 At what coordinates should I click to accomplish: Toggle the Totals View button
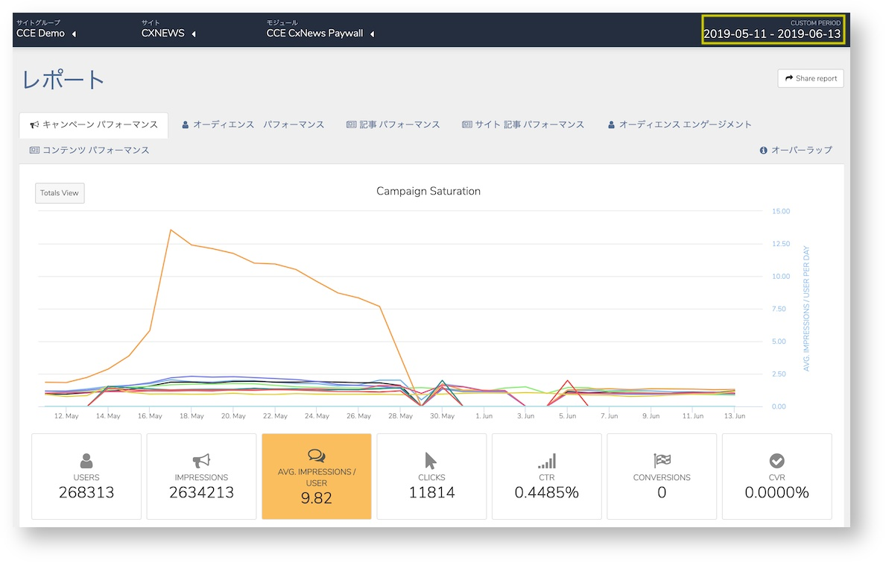[x=60, y=193]
